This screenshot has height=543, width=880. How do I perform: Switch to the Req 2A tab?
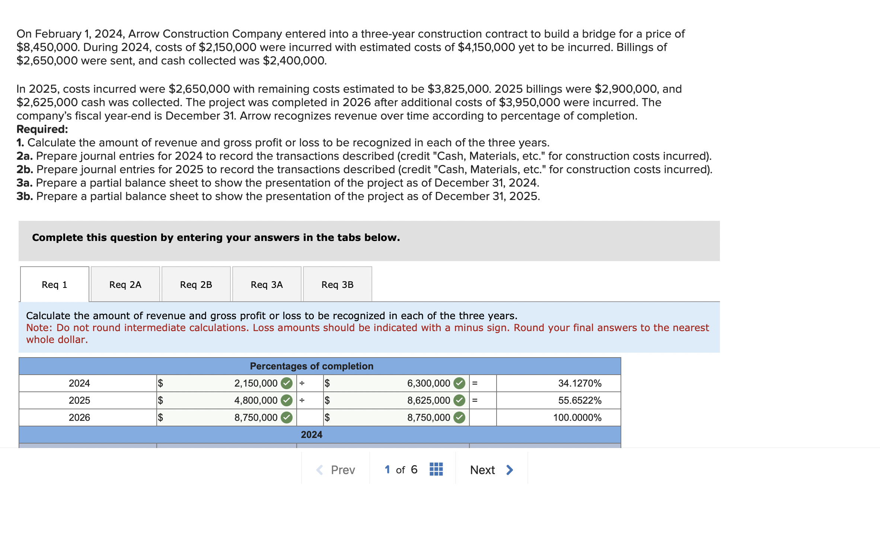coord(125,285)
